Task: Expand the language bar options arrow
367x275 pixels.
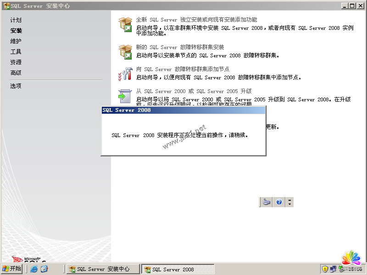Action: pos(290,202)
